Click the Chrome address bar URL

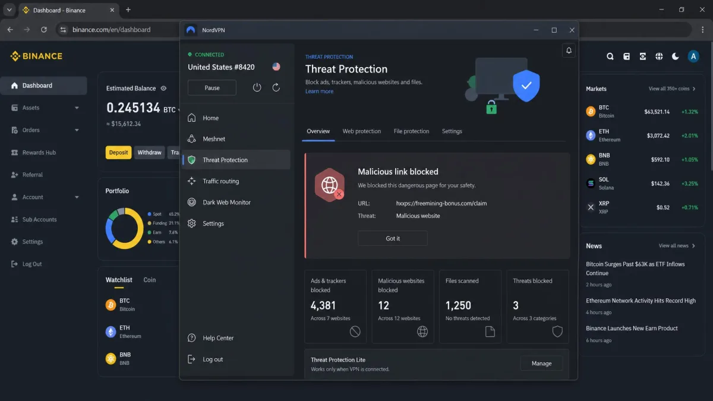112,29
